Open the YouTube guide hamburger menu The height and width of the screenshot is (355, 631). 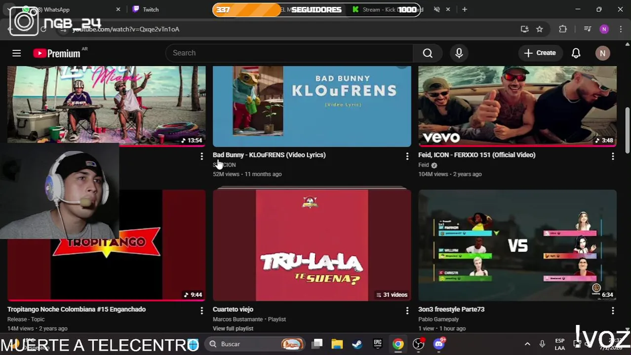16,53
